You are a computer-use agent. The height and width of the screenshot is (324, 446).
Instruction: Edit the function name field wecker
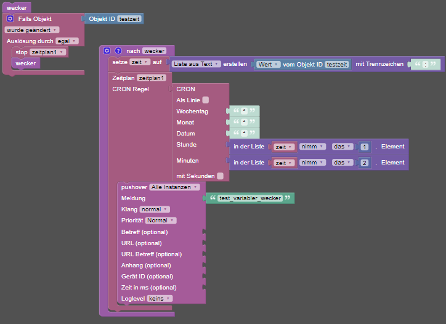pos(154,51)
